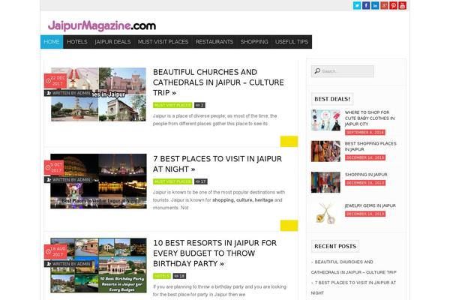Click the night places article thumbnail image
Screen dimensions: 450x300
pyautogui.click(x=98, y=181)
